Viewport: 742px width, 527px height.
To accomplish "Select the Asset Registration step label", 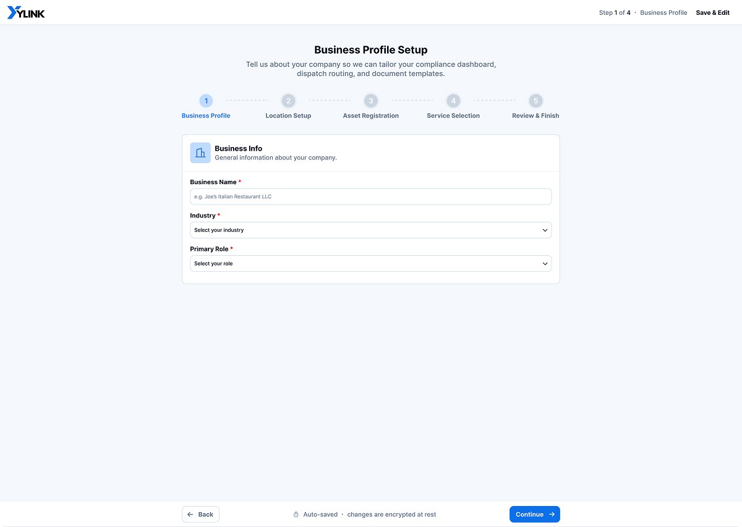I will coord(371,116).
